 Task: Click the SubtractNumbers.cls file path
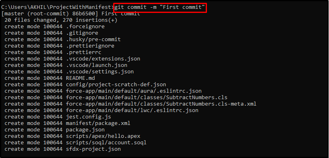[x=147, y=98]
